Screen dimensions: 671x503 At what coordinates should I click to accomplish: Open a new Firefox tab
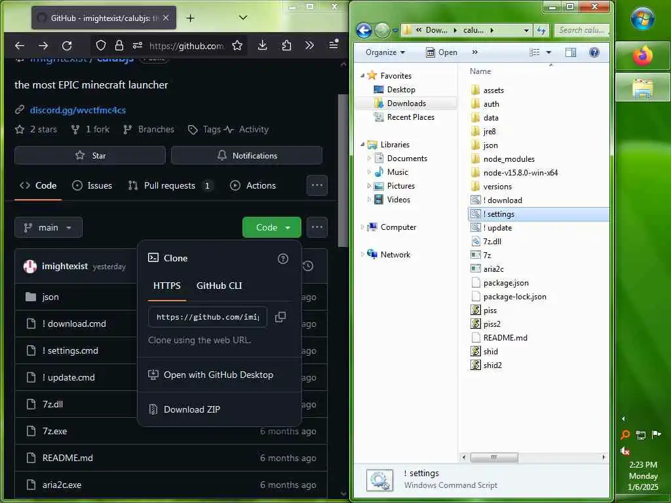(191, 18)
